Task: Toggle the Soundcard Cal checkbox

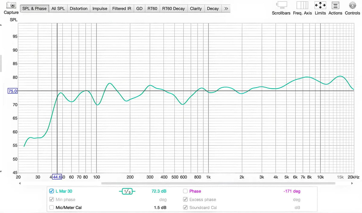Action: 185,208
